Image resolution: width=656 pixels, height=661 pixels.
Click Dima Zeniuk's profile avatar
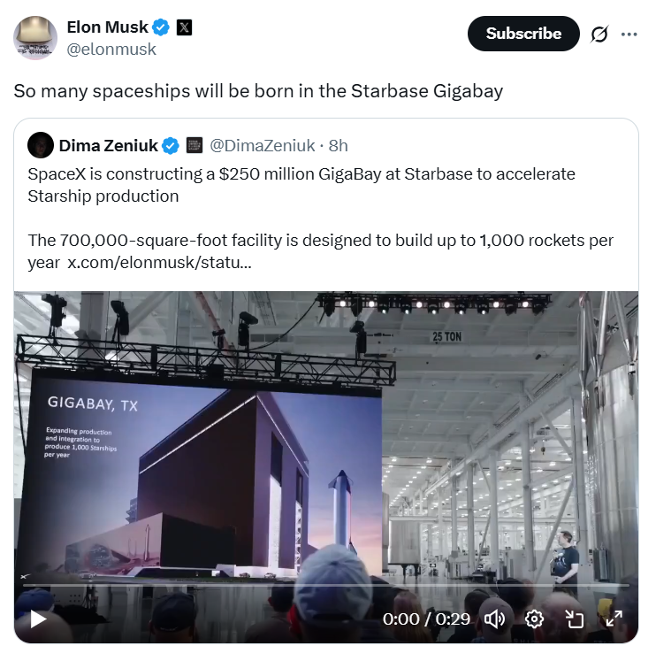[40, 145]
